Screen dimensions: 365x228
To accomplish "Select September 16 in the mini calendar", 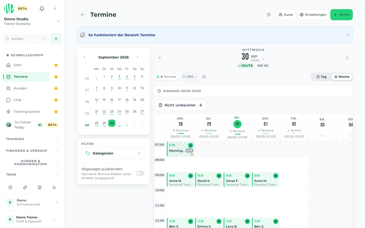I will point(112,100).
